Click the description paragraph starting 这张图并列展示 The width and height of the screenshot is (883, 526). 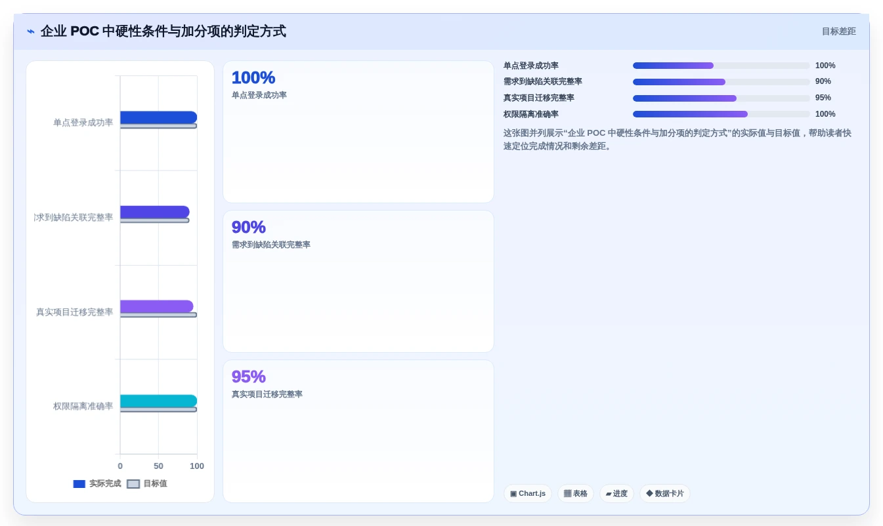678,140
